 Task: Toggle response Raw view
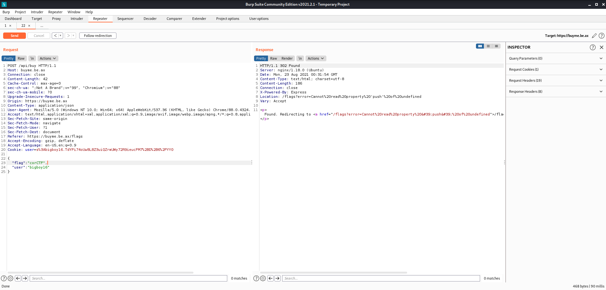tap(274, 58)
